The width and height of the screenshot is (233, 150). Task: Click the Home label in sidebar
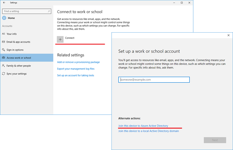point(11,18)
